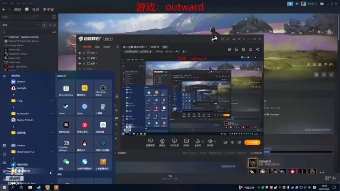
Task: Open the Steam game settings gear
Action: 316,75
